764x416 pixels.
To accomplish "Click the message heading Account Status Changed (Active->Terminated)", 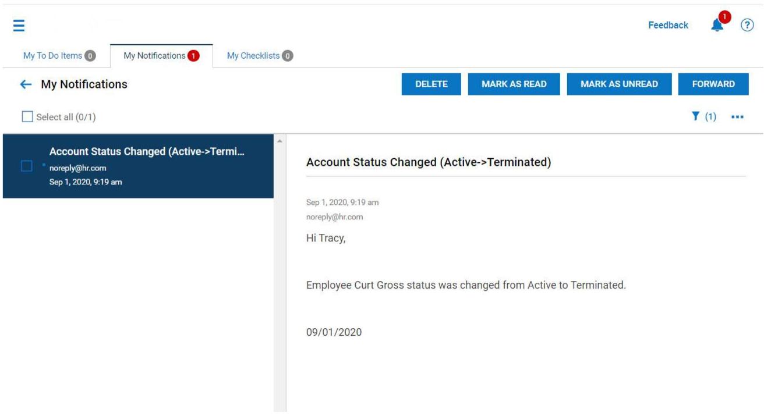I will point(429,162).
